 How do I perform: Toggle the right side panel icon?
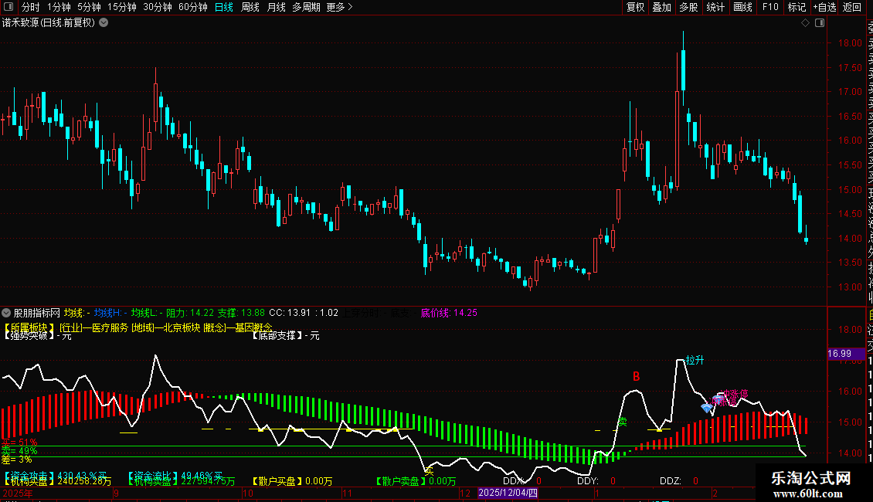(820, 23)
